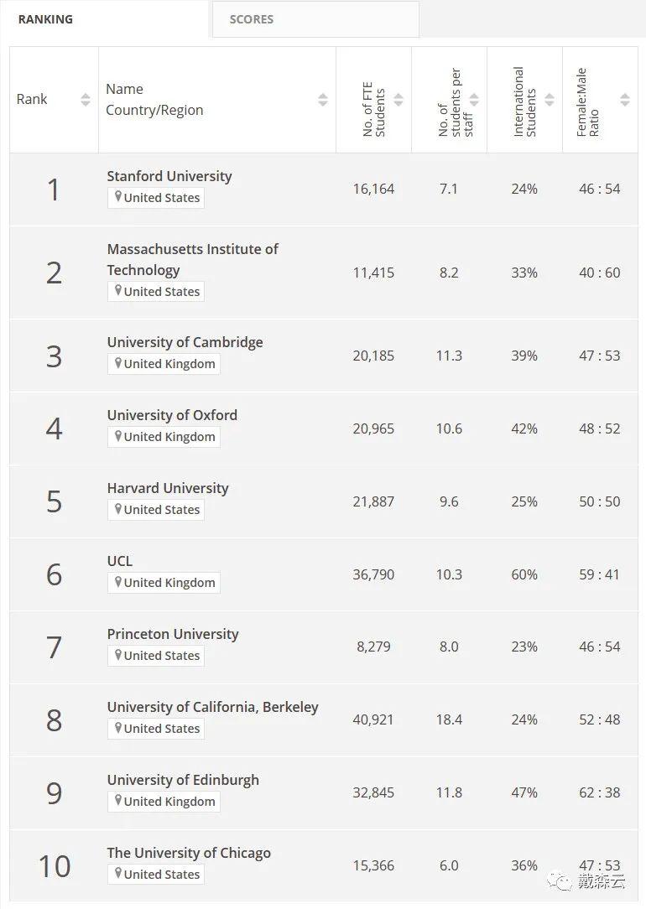Click location pin icon under Stanford University
Screen dimensions: 646x909
(x=118, y=197)
